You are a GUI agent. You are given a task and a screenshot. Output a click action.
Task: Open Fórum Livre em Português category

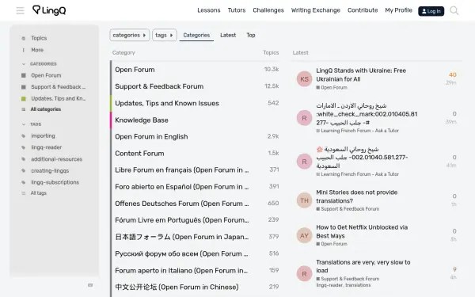(182, 220)
